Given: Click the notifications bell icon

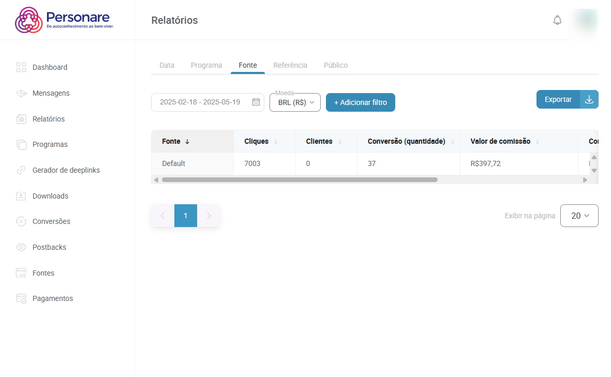Looking at the screenshot, I should tap(557, 20).
